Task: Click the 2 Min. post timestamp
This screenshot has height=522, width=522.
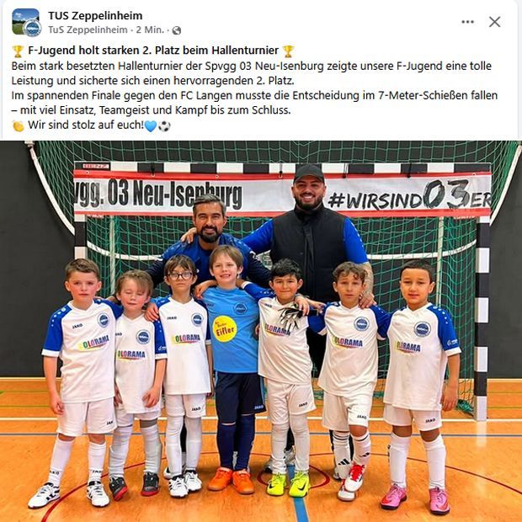Action: [150, 30]
